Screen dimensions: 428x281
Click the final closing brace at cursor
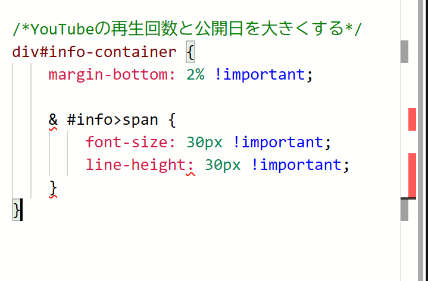tap(16, 210)
